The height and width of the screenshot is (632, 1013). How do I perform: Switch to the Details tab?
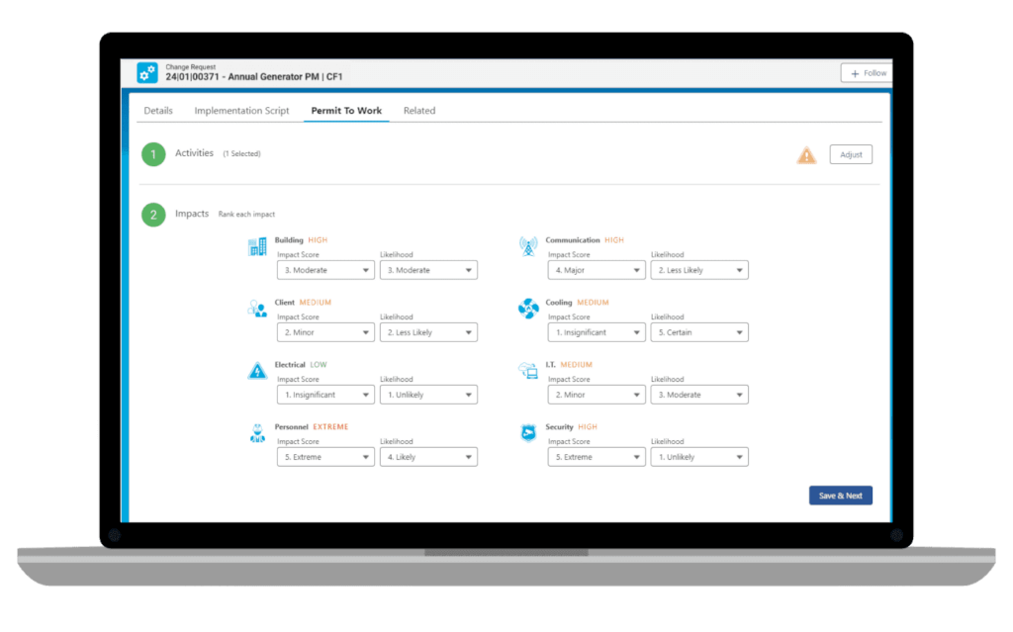(x=157, y=110)
